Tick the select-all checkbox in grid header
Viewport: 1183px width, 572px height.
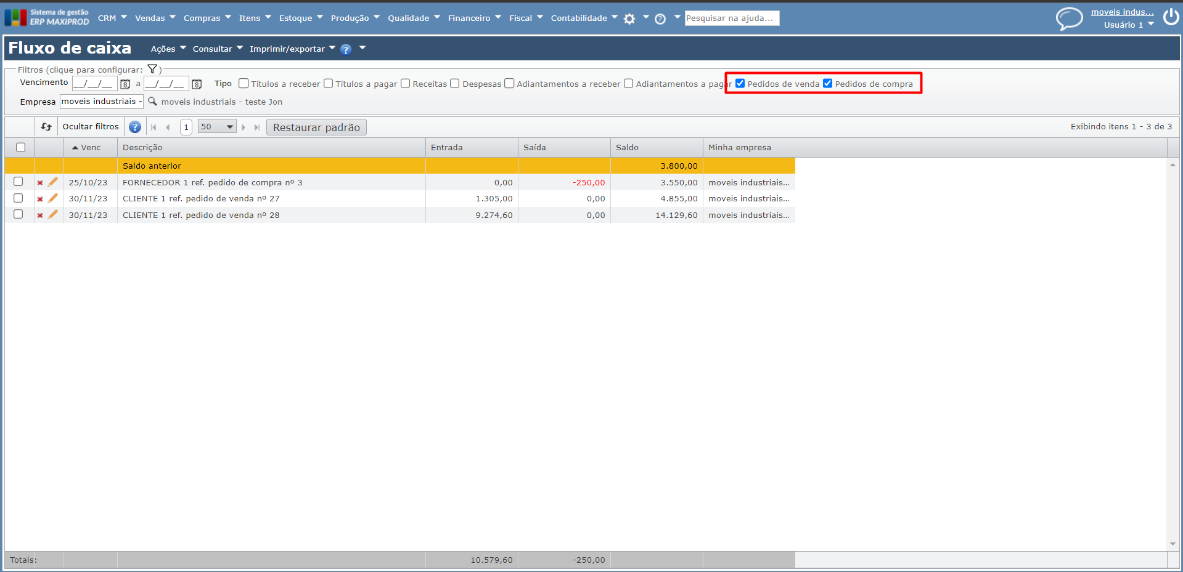click(x=20, y=147)
